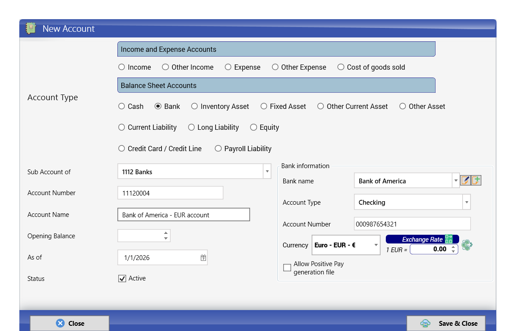Click the Account Number 11120004 field
This screenshot has width=515, height=331.
tap(171, 193)
